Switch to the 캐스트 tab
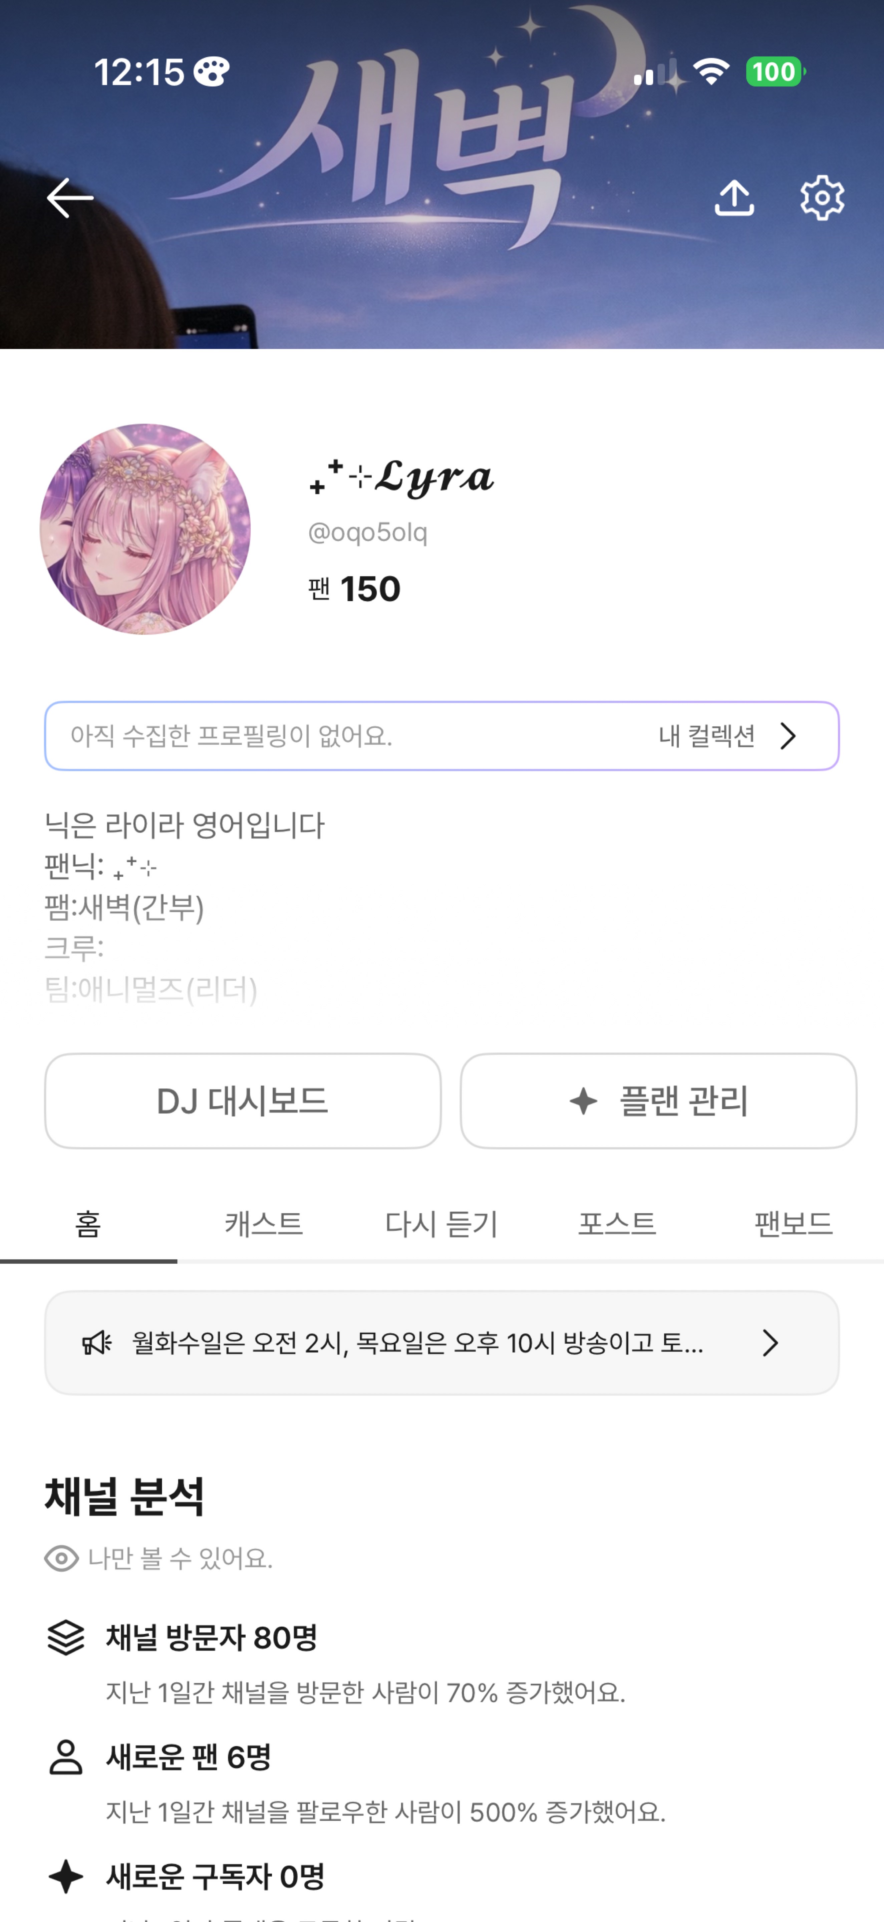 [264, 1224]
